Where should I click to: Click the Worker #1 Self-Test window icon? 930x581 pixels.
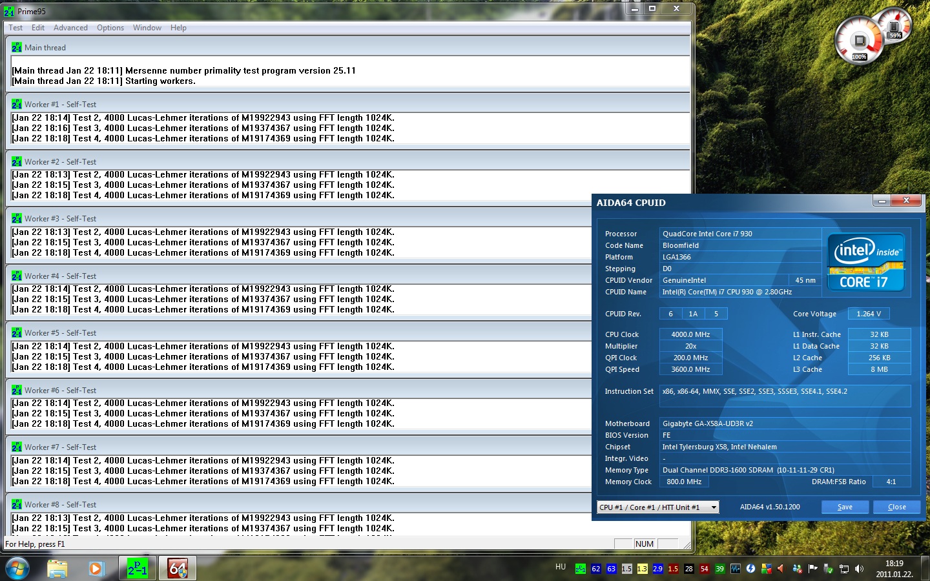point(17,105)
